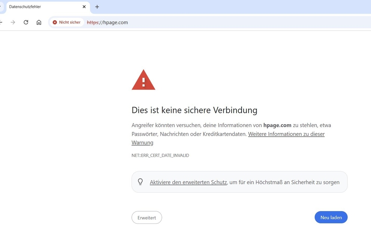Screen dimensions: 371x243
Task: Open a new tab with the plus icon
Action: click(x=97, y=7)
